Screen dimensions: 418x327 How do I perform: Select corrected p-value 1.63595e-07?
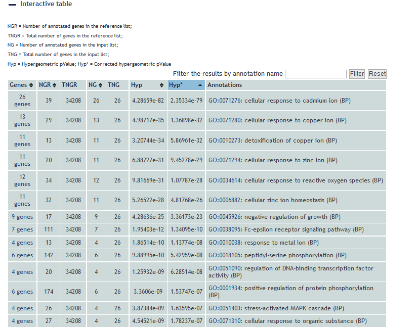point(186,308)
